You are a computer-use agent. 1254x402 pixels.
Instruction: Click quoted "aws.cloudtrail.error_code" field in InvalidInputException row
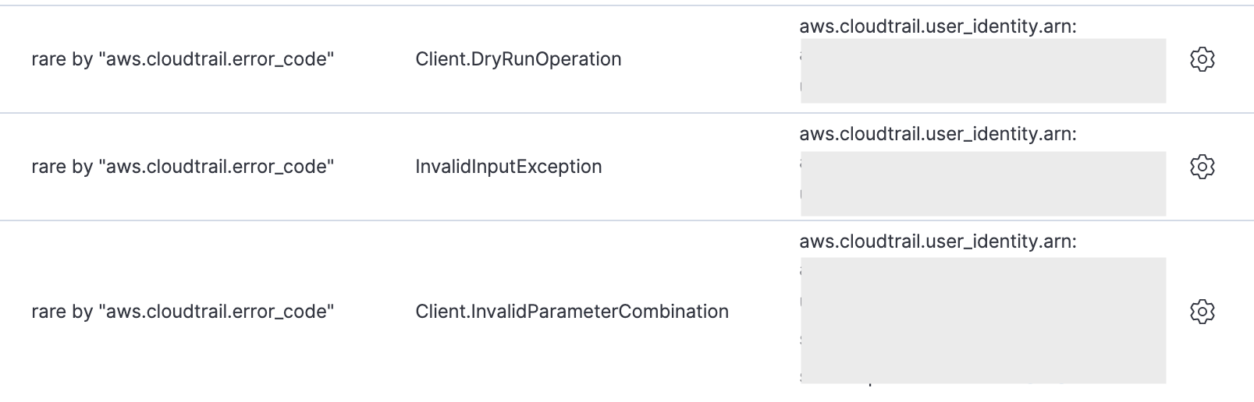(216, 167)
